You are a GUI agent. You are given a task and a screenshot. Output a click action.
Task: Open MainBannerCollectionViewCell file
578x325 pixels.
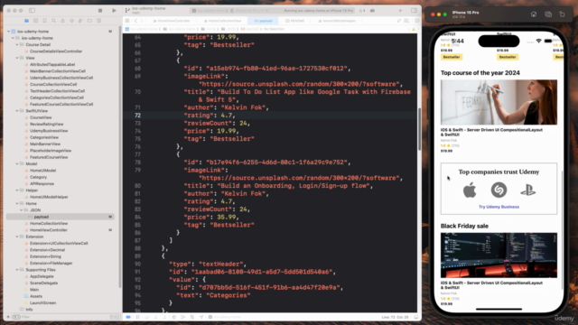[58, 71]
